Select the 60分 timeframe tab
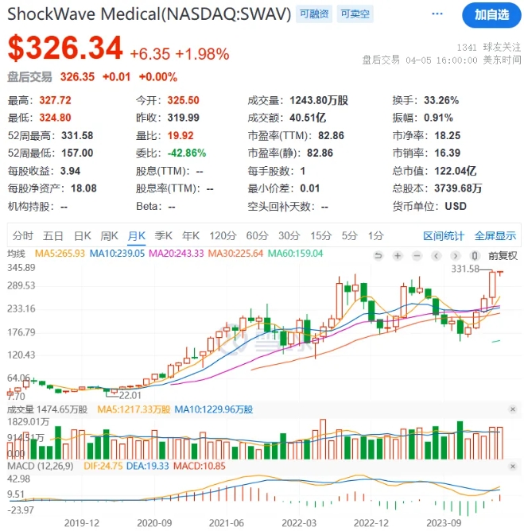Image resolution: width=524 pixels, height=531 pixels. pos(257,236)
